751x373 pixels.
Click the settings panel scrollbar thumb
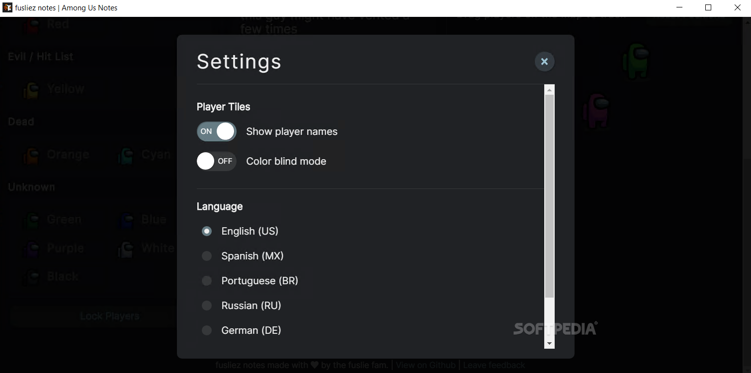pos(549,196)
